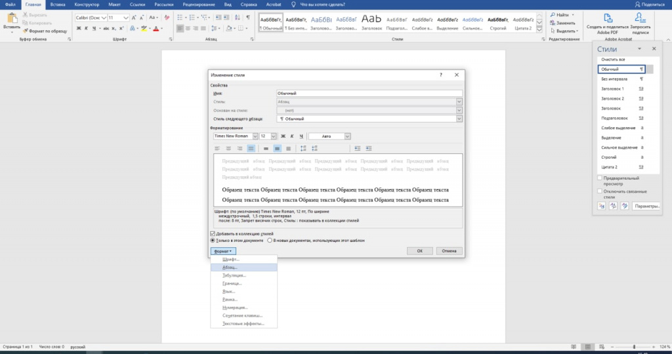
Task: Center alignment icon in the style dialog
Action: click(228, 149)
